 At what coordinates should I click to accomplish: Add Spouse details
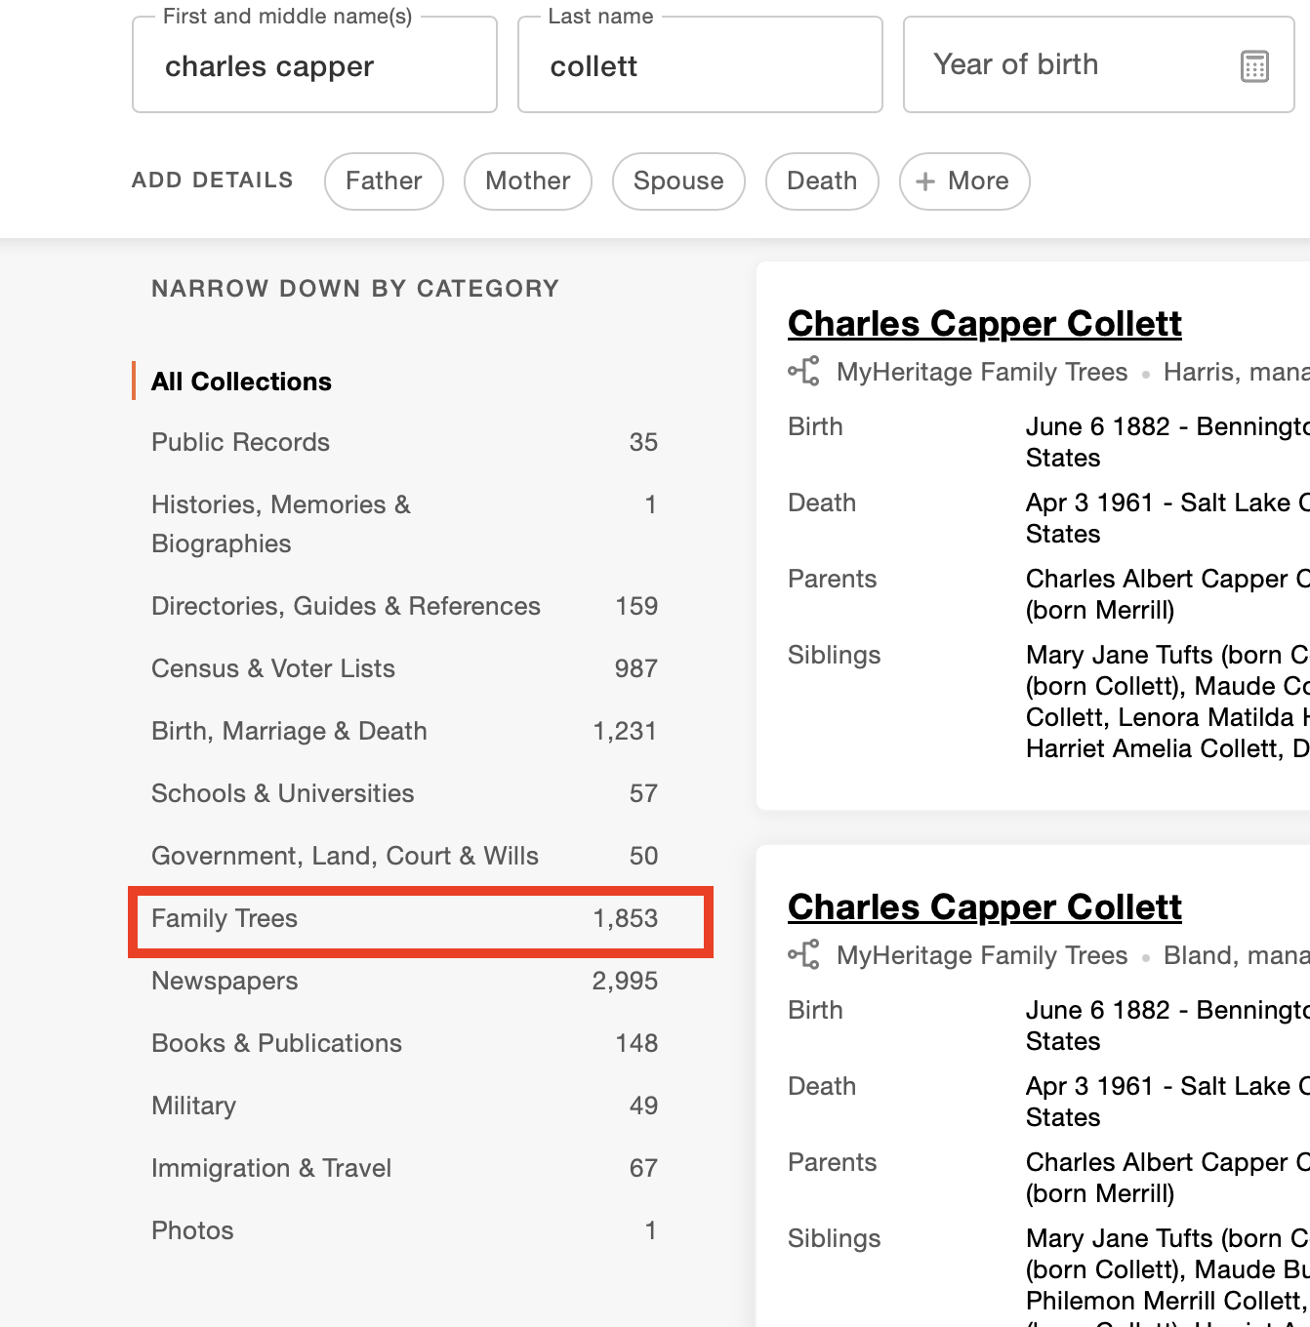[678, 181]
